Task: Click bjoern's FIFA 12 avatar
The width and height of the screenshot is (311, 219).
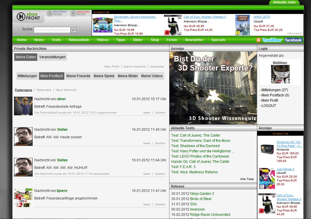Action: tap(23, 198)
